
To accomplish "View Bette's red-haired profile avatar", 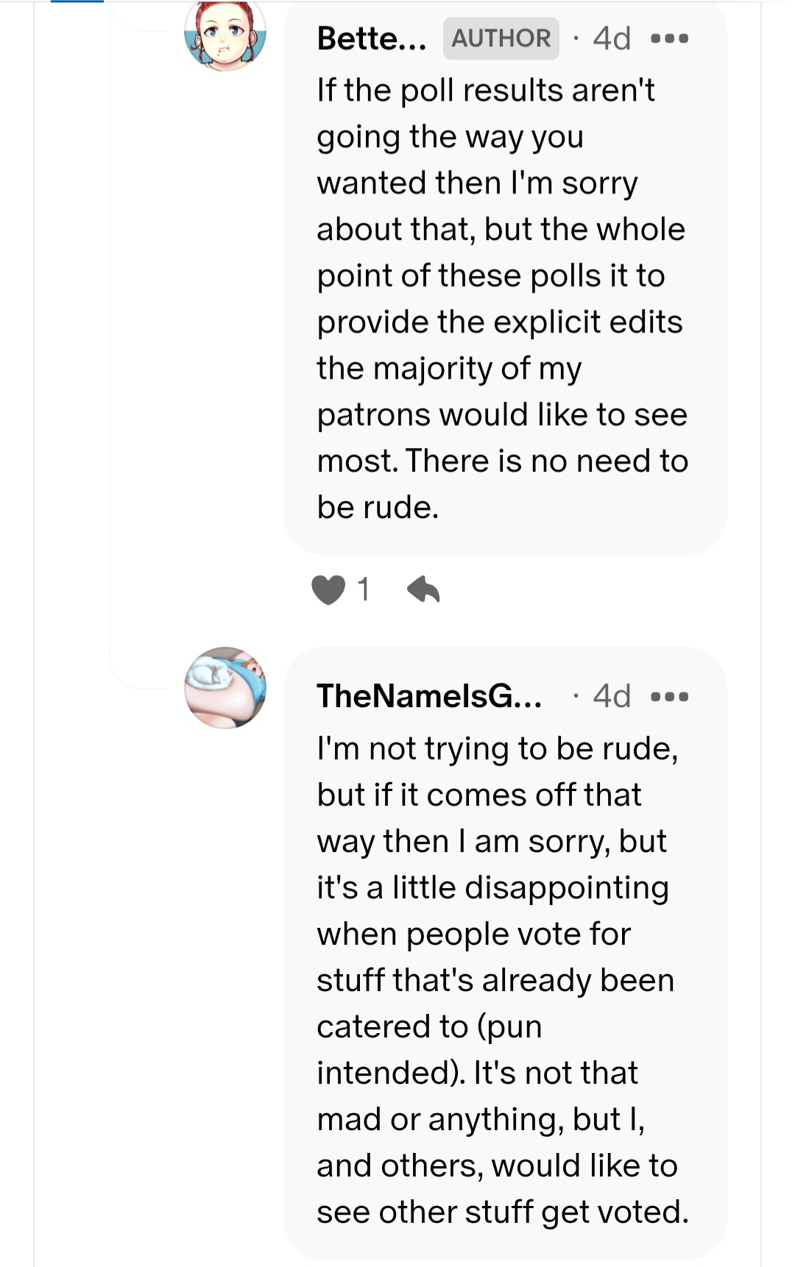I will pyautogui.click(x=225, y=35).
